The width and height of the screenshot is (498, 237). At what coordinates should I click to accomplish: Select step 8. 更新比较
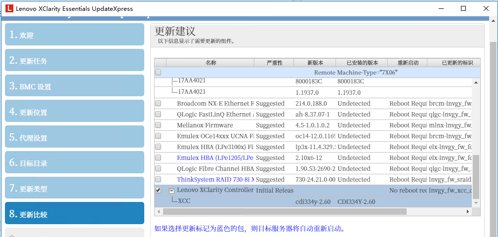tap(74, 213)
